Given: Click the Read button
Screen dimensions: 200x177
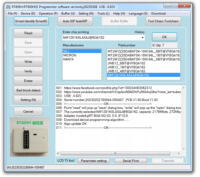Looking at the screenshot, I should 28,33.
